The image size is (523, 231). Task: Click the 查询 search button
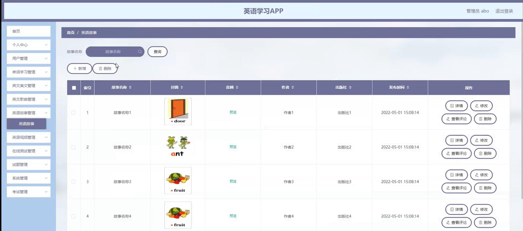[x=157, y=52]
